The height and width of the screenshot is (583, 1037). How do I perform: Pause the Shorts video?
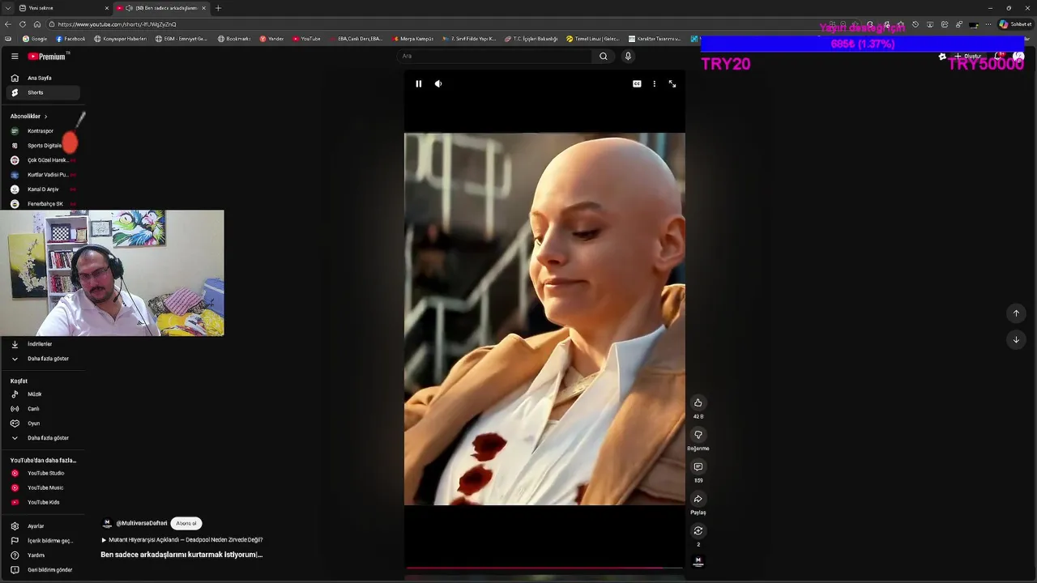point(418,83)
